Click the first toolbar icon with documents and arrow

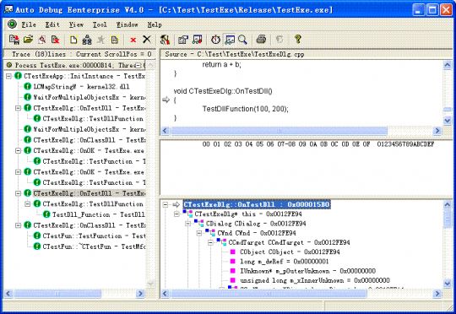(x=14, y=39)
